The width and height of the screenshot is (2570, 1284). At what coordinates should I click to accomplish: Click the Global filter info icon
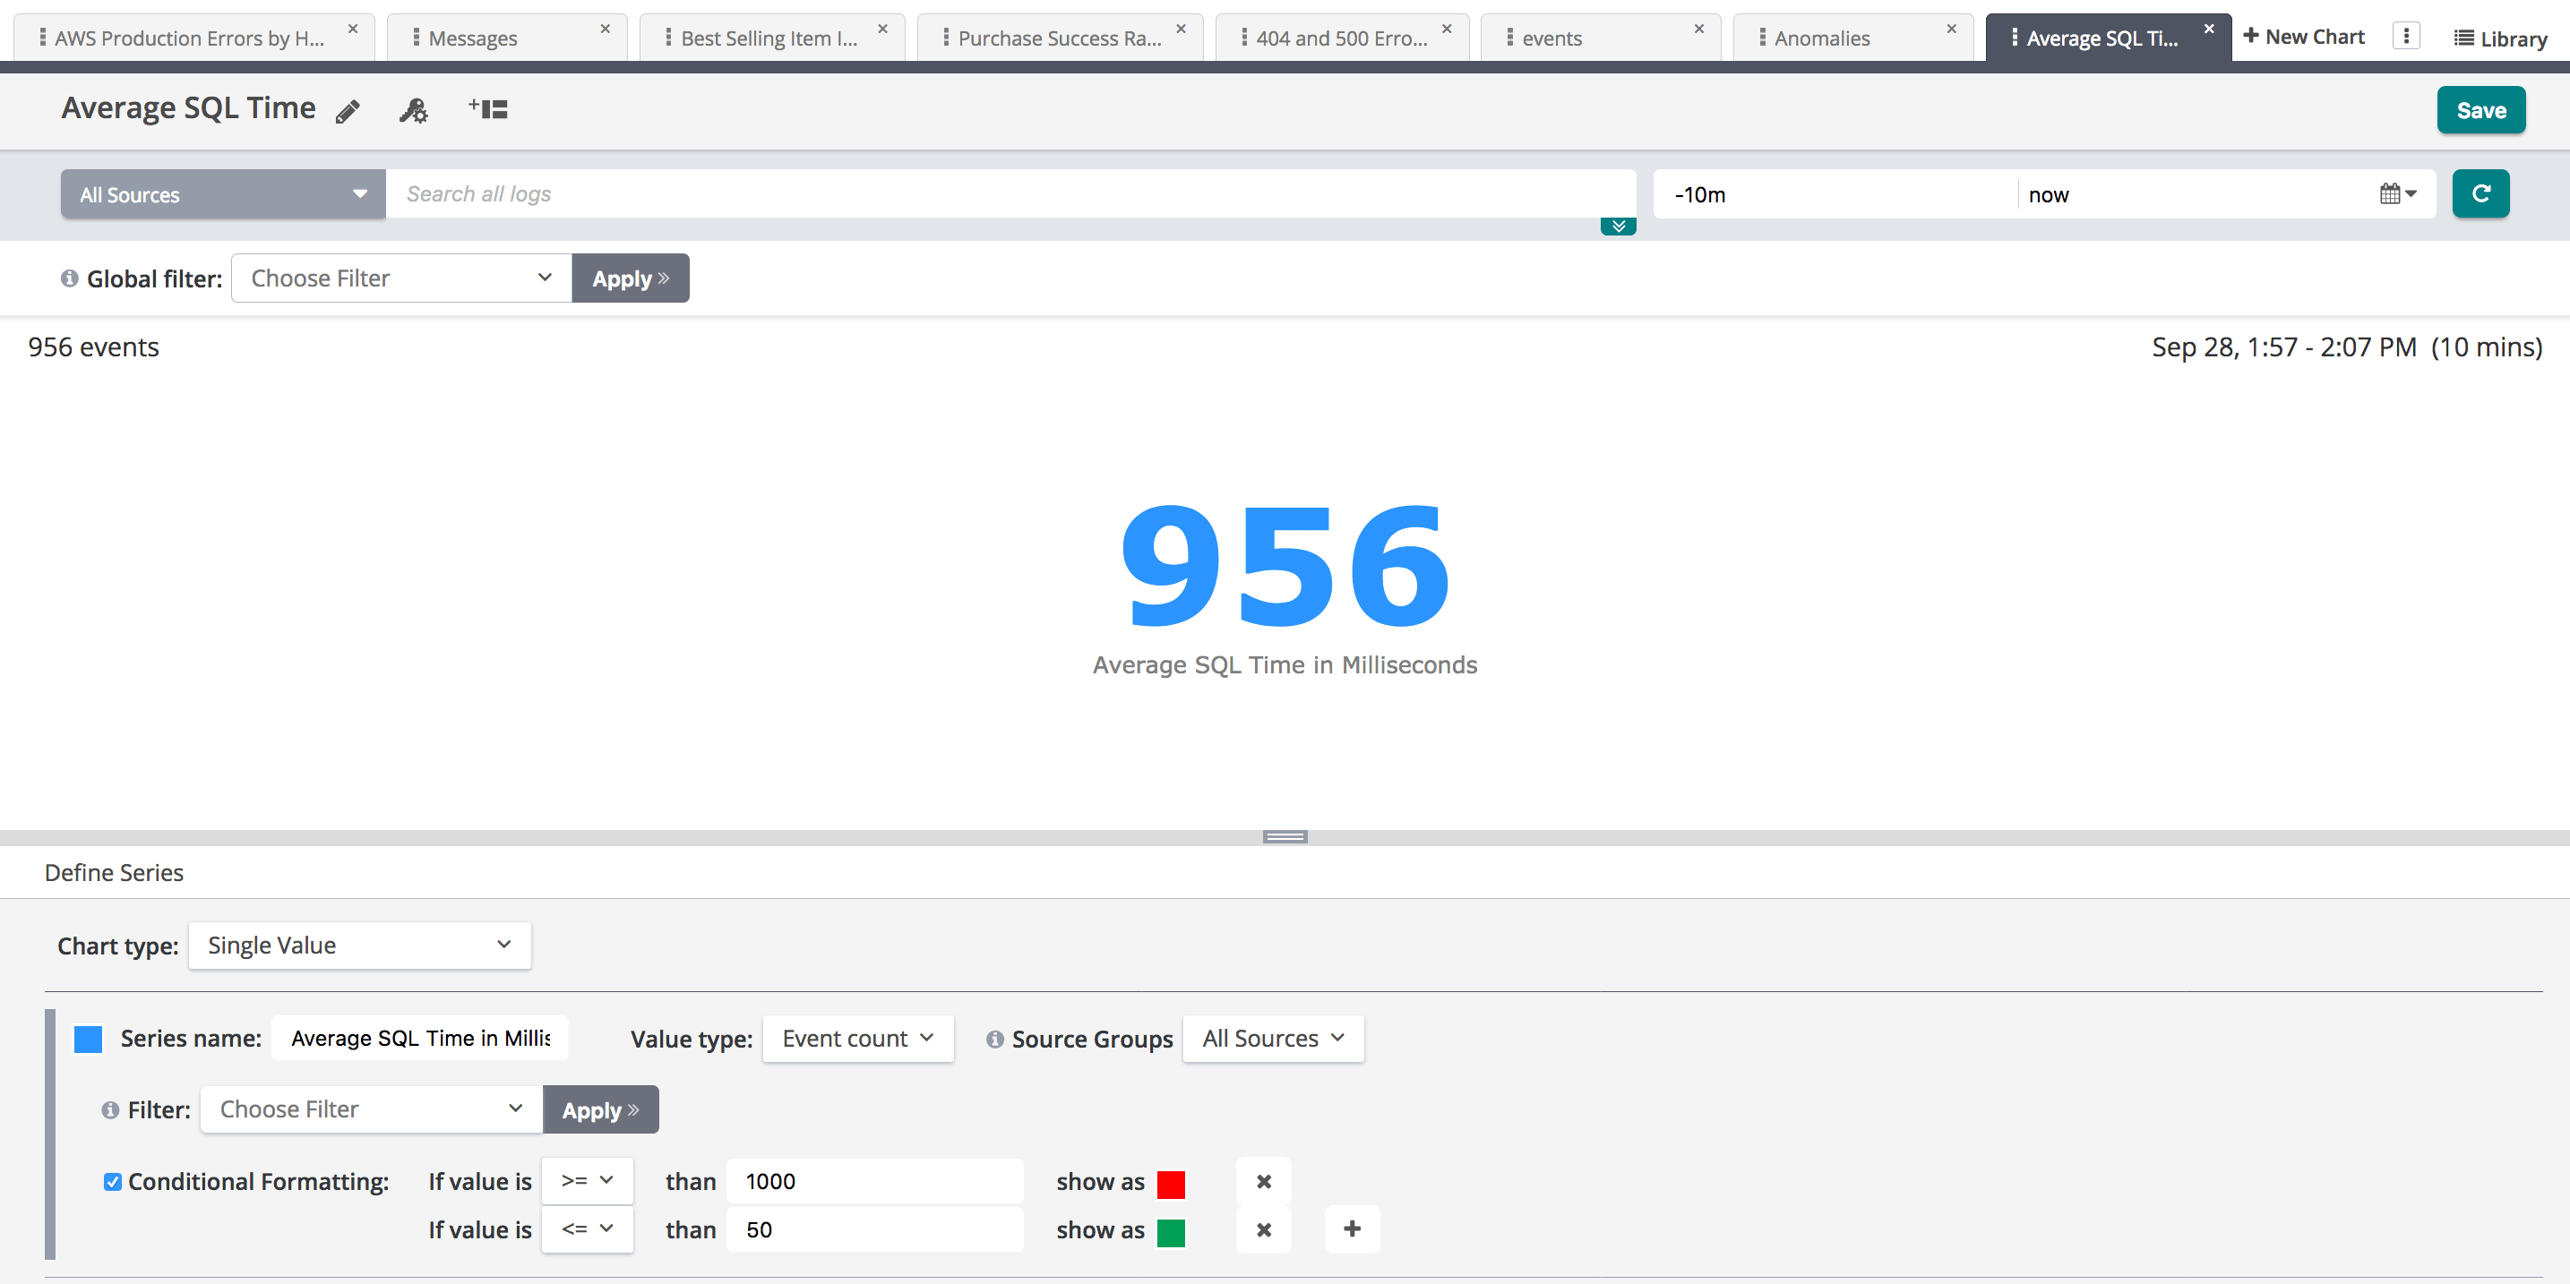click(69, 278)
